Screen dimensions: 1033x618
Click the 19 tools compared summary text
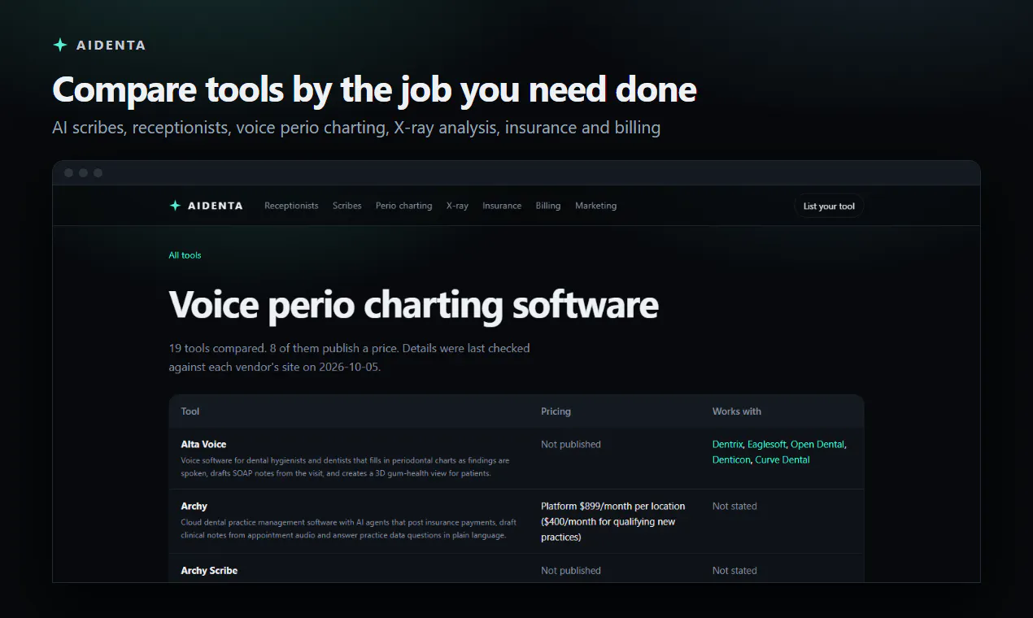[349, 357]
